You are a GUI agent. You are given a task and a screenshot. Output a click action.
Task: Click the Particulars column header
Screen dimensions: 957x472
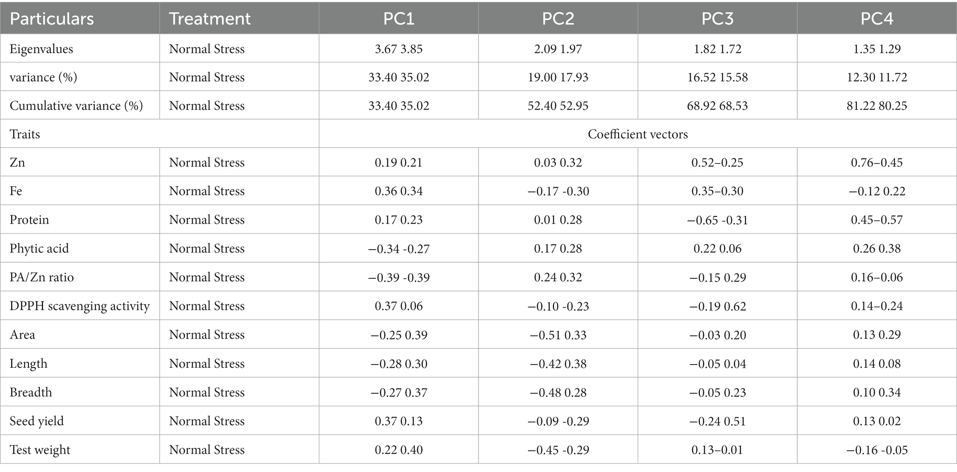point(52,19)
